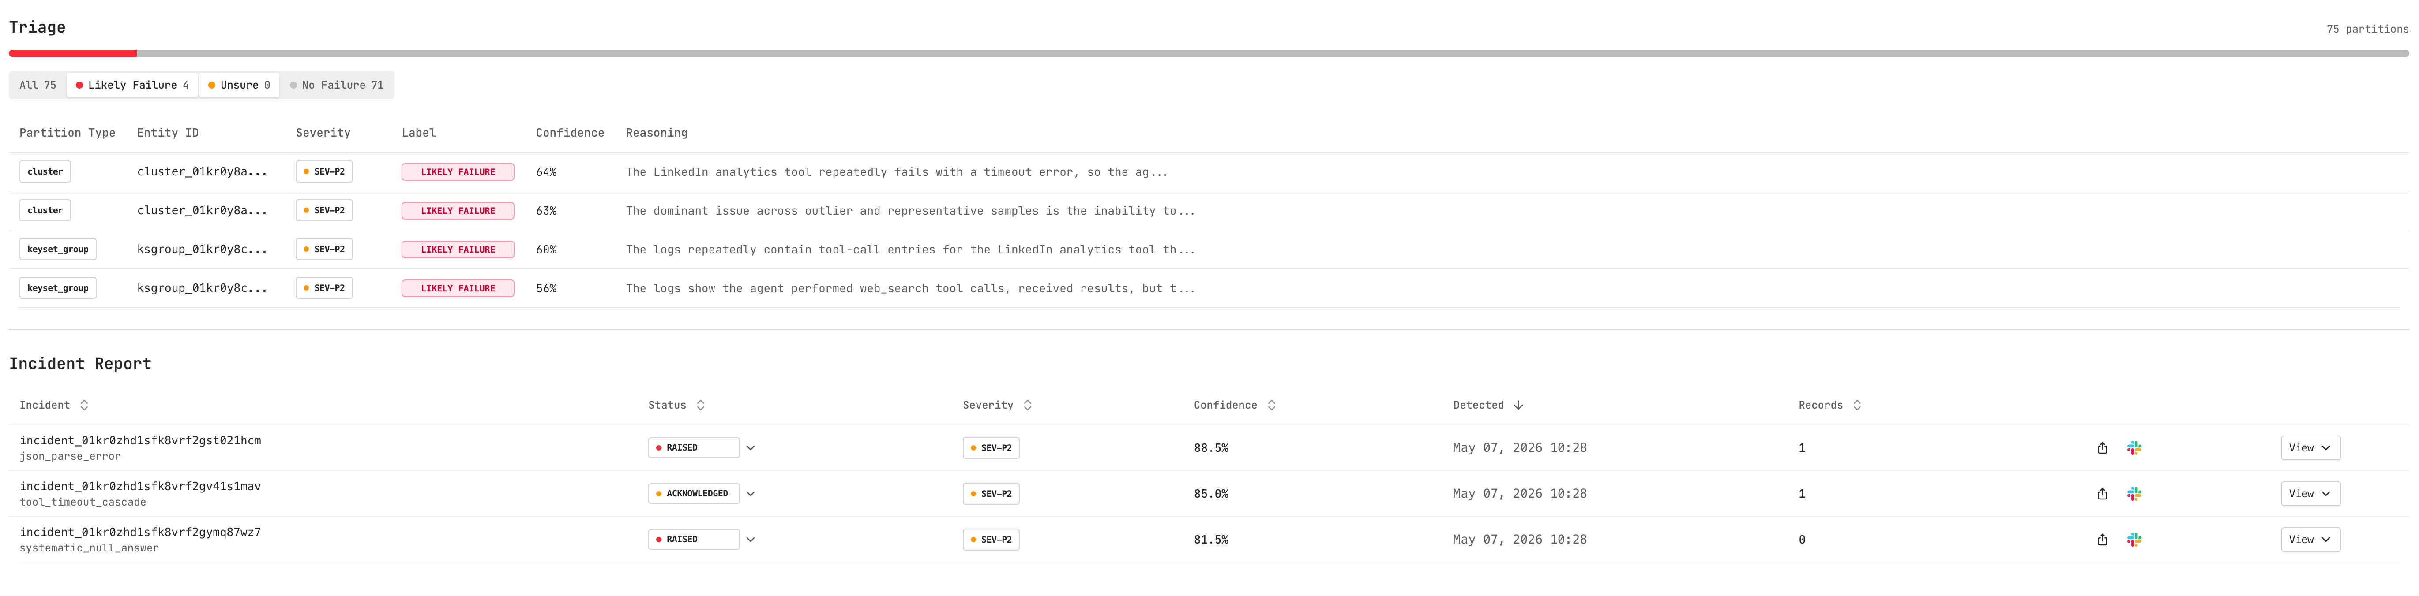Click ACKNOWLEDGED badge of tool_timeout_cascade incident
Screen dimensions: 2419x596
click(x=693, y=494)
